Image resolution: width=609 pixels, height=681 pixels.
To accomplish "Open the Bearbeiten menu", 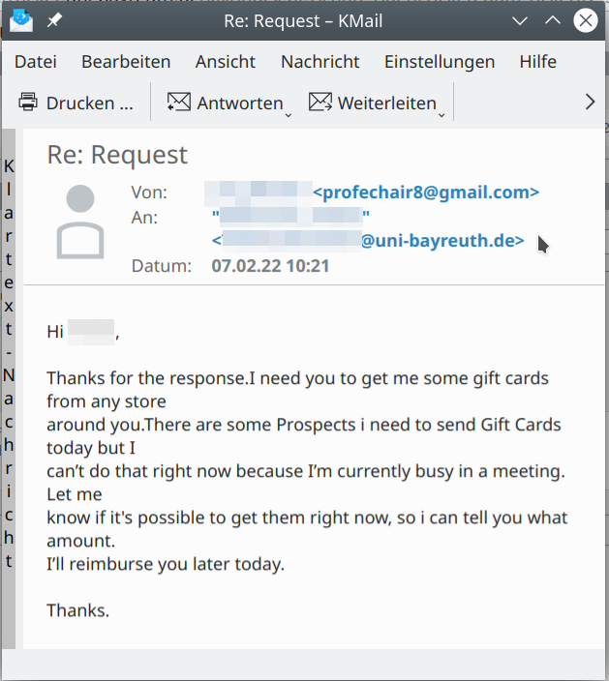I will [x=126, y=62].
